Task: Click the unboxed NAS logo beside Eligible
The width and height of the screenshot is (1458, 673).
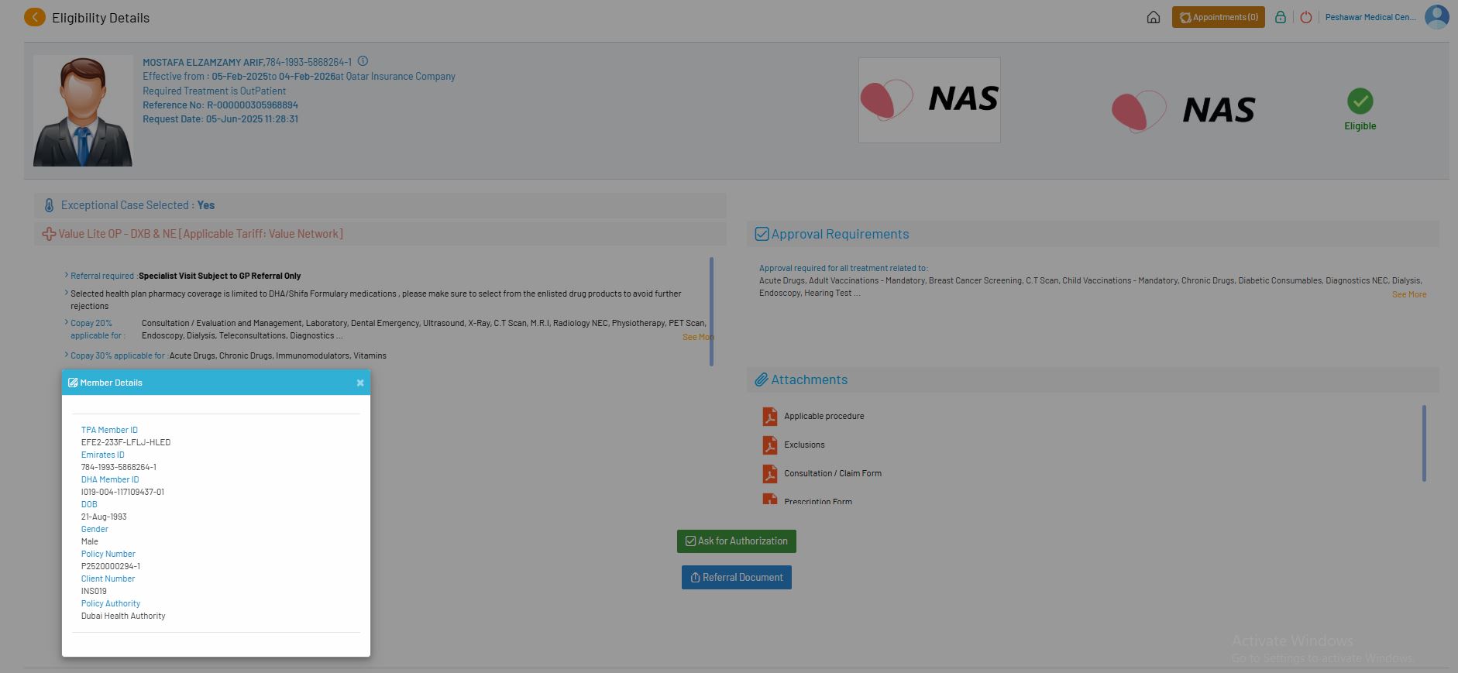Action: click(1183, 111)
